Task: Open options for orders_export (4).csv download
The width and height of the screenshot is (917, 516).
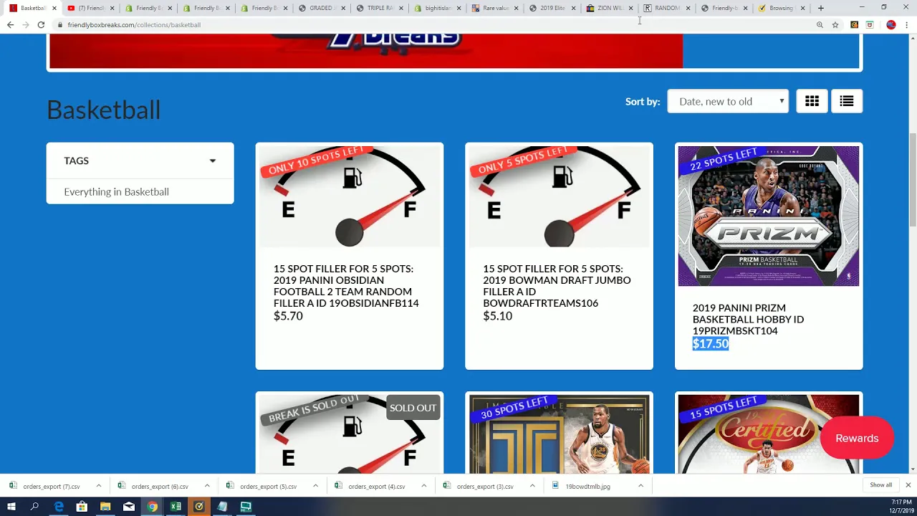Action: (x=423, y=486)
